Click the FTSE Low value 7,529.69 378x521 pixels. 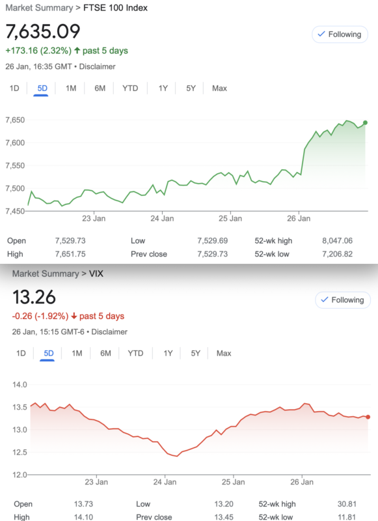click(x=212, y=240)
